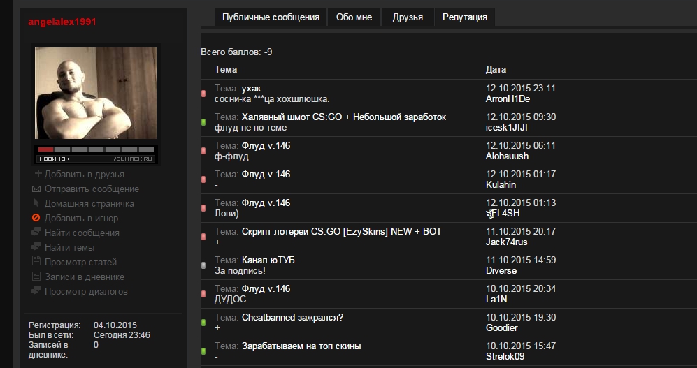The width and height of the screenshot is (697, 368).
Task: Click user FL4SH
Action: pyautogui.click(x=503, y=214)
